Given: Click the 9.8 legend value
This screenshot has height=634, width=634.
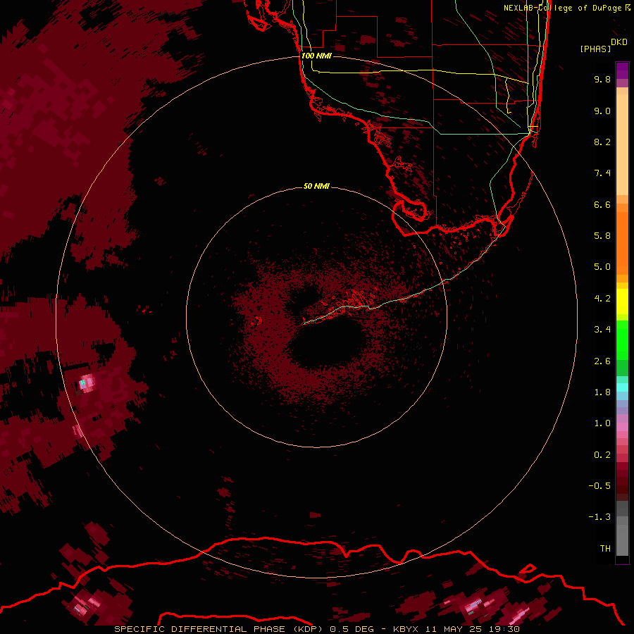Looking at the screenshot, I should [x=602, y=79].
